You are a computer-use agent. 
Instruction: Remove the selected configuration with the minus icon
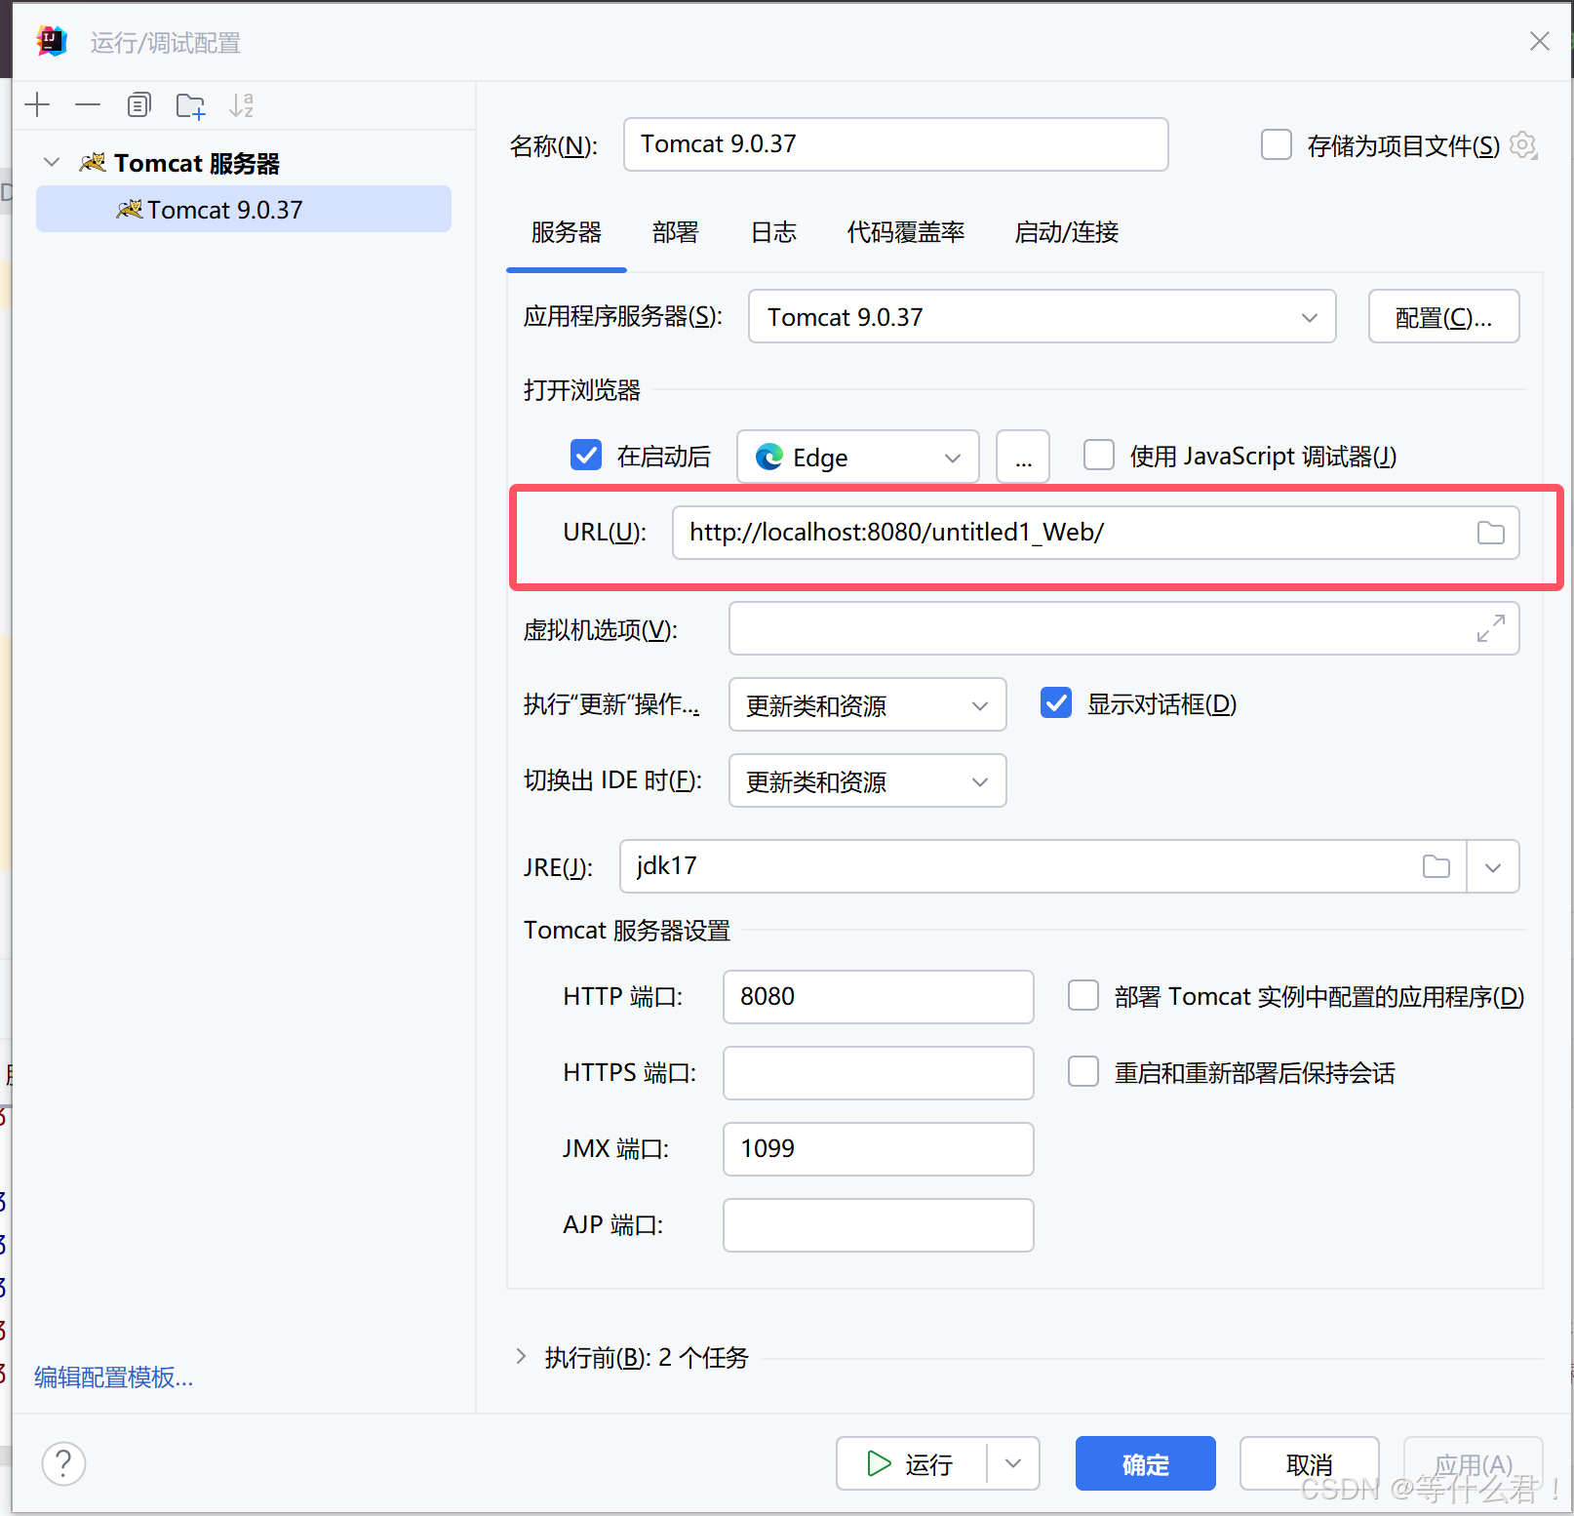click(x=88, y=104)
